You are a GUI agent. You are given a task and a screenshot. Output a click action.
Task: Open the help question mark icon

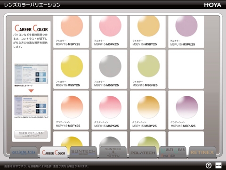209,165
